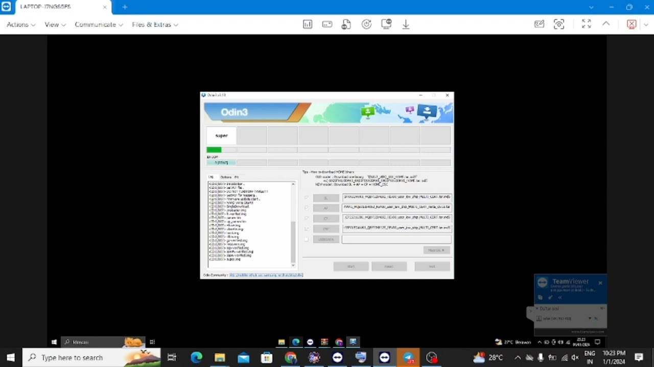Click remote taskbar File Explorer icon
The width and height of the screenshot is (654, 367).
[x=282, y=342]
